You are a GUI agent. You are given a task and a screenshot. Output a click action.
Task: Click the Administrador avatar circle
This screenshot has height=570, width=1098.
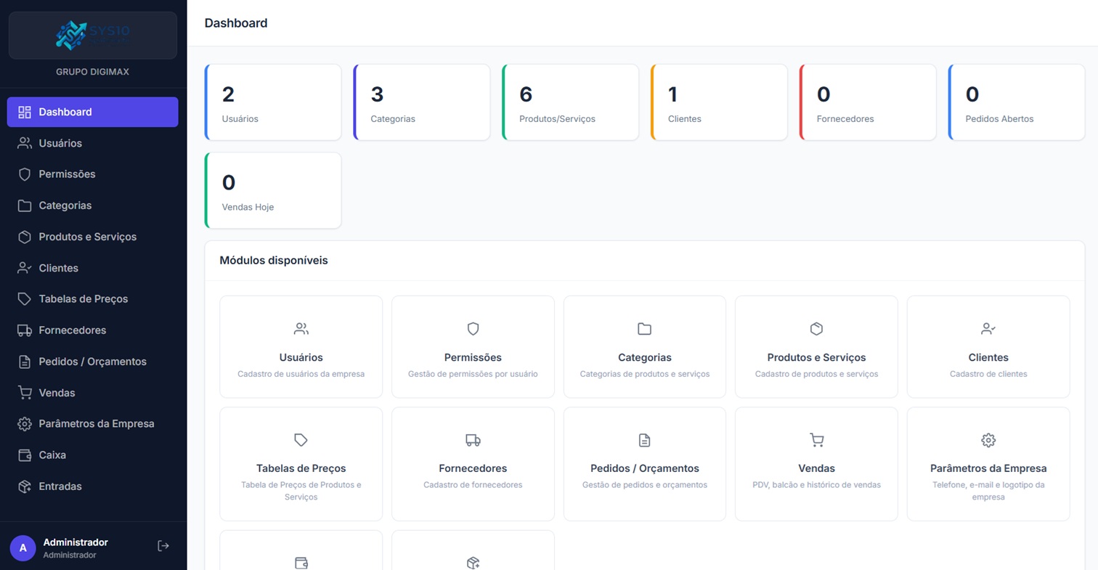pyautogui.click(x=23, y=548)
